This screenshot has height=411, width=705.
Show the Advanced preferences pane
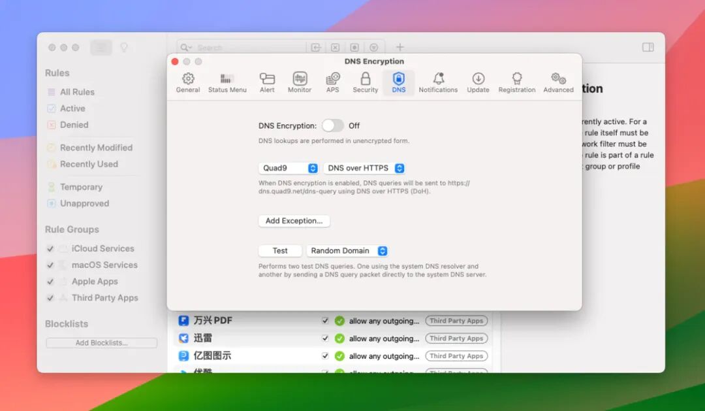558,82
